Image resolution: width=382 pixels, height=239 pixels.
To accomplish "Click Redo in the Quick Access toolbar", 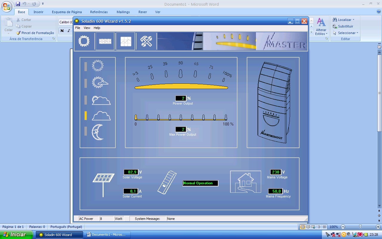I will click(x=34, y=4).
